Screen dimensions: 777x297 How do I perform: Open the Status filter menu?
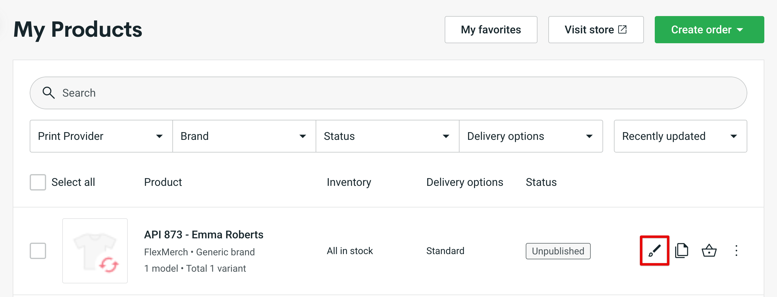[x=387, y=136]
